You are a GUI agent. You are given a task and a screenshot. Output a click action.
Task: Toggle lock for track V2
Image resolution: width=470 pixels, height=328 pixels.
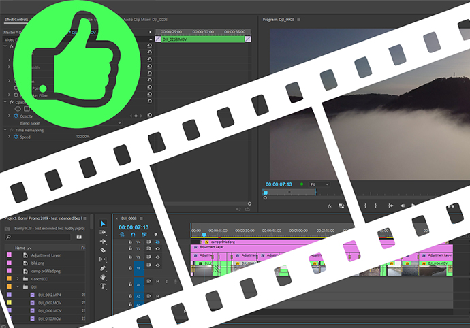tap(130, 257)
